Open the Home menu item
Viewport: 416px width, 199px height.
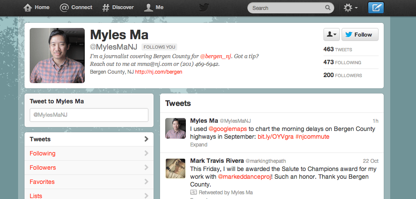(x=36, y=7)
